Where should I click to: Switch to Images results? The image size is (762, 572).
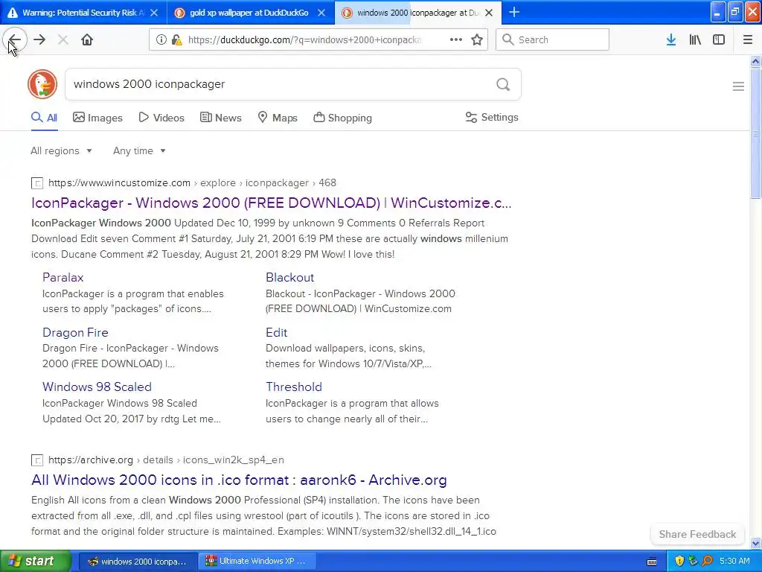coord(97,118)
